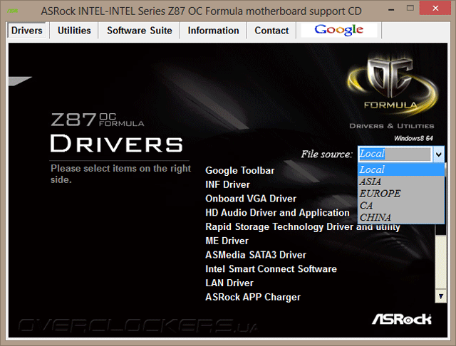
Task: Collapse the File source dropdown arrow
Action: (x=439, y=154)
